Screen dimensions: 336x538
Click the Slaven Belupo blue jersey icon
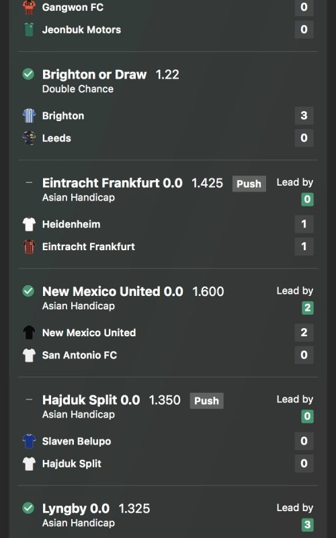tap(29, 441)
